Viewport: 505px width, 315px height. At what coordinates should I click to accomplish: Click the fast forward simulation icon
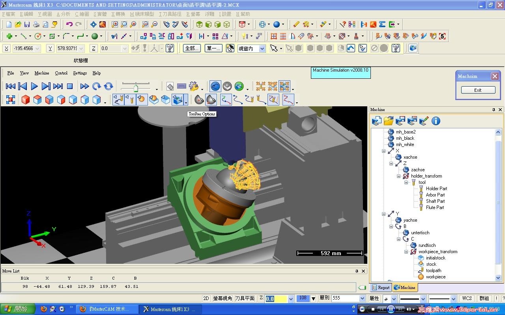point(84,86)
